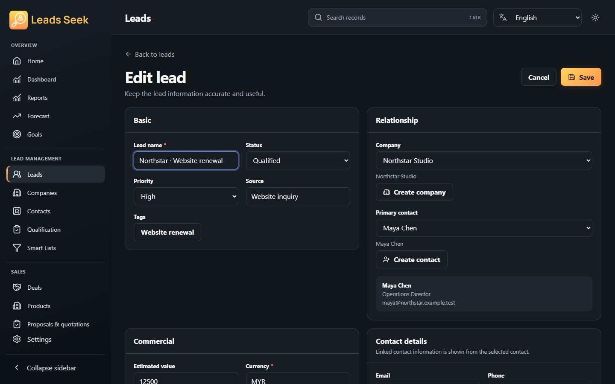Go back via Back to leads link
615x384 pixels.
150,54
